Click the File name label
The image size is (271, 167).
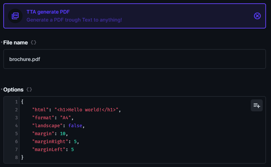(16, 42)
